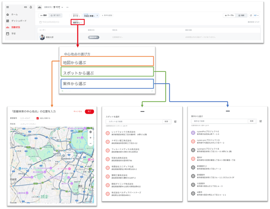Switch to the 地図 view
270x209 pixels.
pos(241,15)
